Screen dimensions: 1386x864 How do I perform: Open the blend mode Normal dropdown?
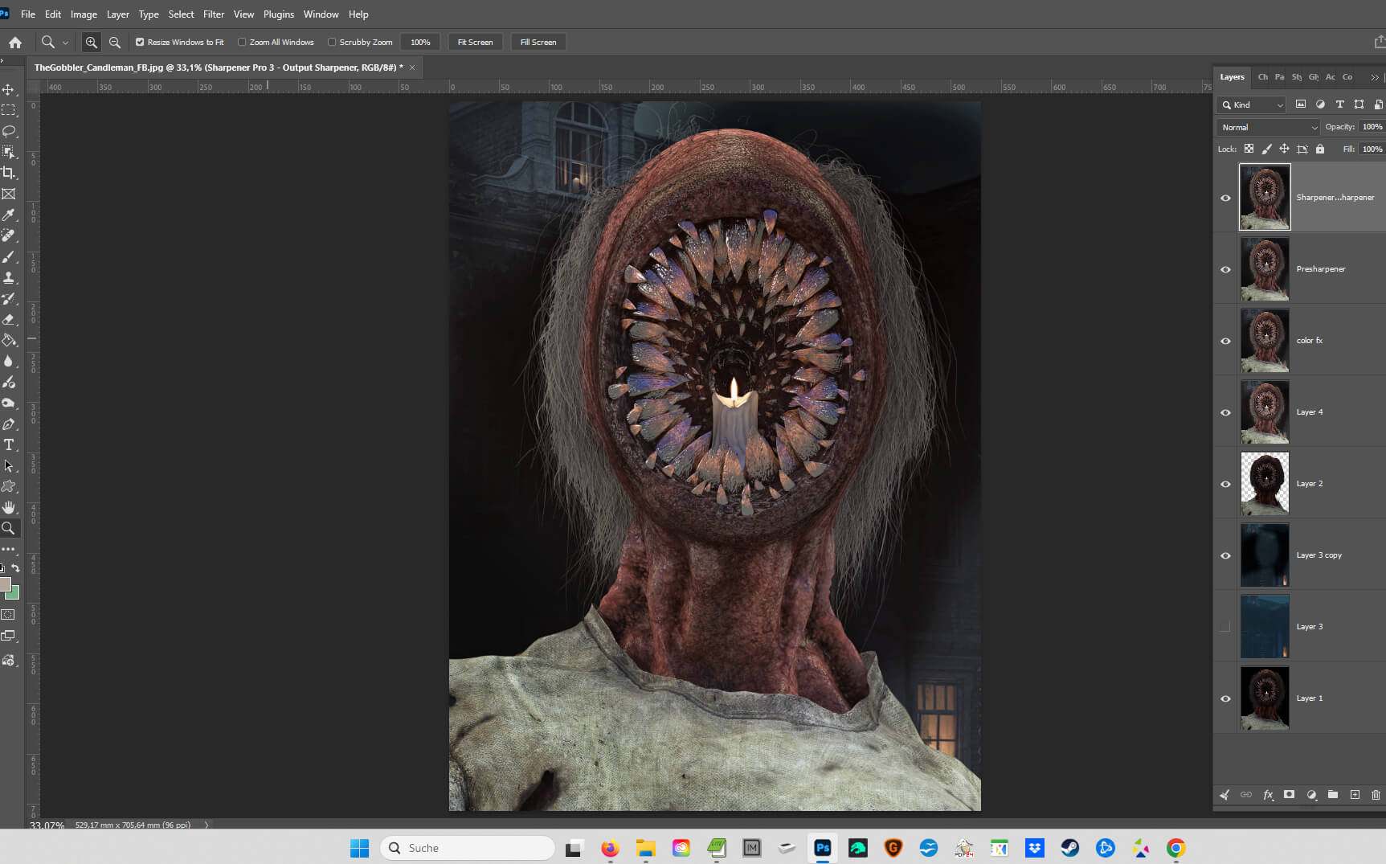1268,127
